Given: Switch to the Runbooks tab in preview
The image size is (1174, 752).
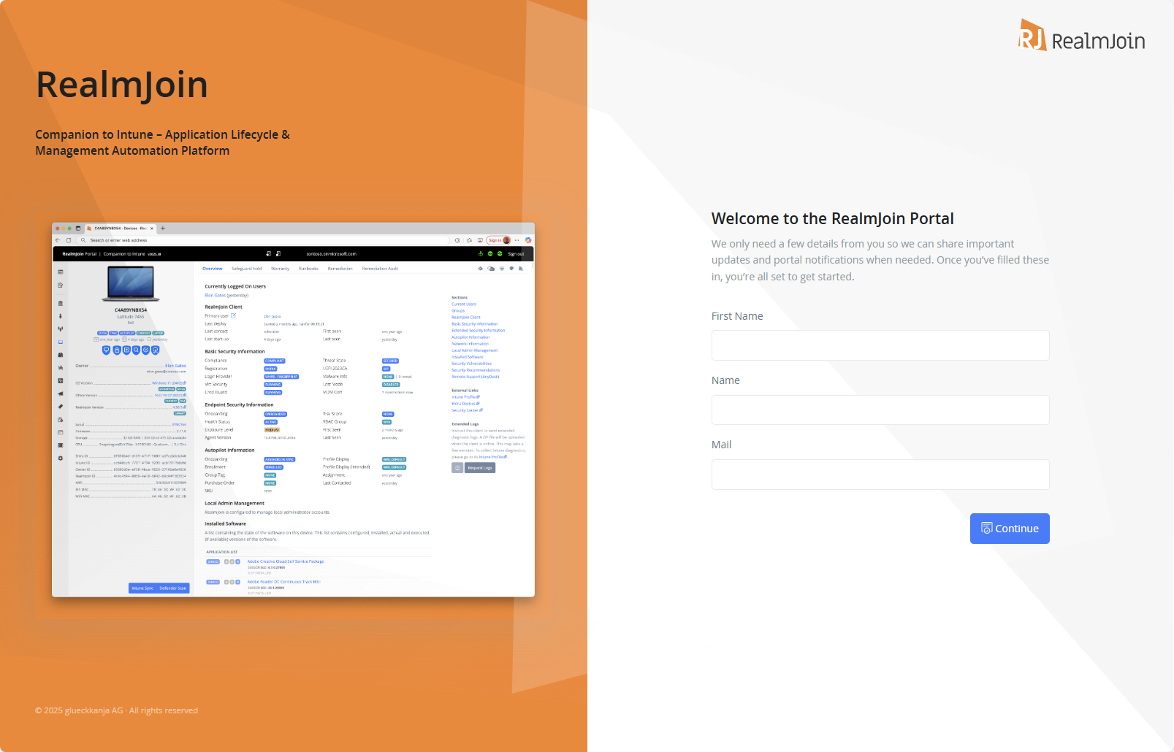Looking at the screenshot, I should click(x=308, y=269).
